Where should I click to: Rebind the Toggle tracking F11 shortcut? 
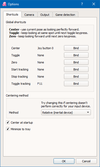76,84
